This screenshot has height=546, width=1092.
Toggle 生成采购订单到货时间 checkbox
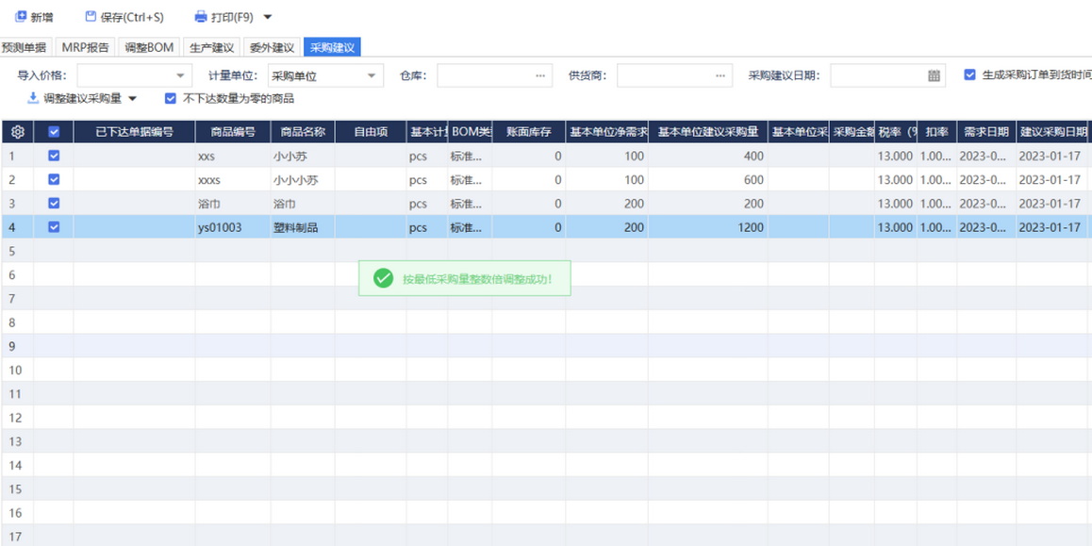(969, 74)
